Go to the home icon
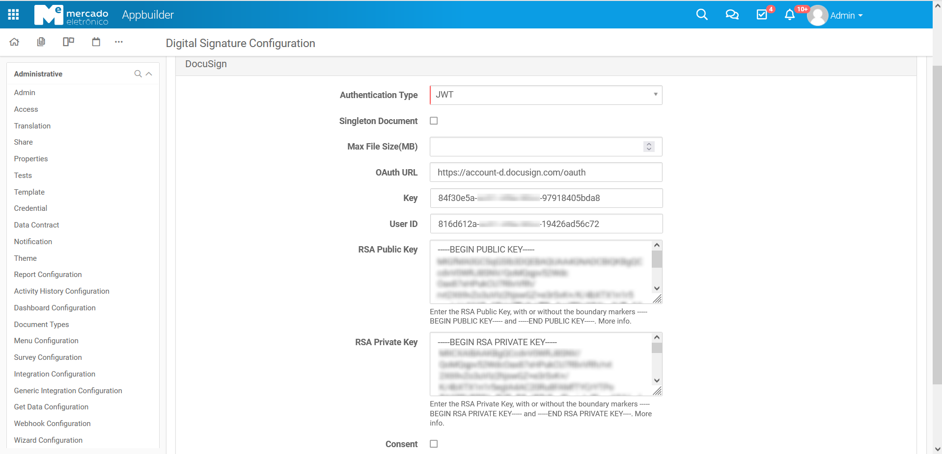 point(14,42)
